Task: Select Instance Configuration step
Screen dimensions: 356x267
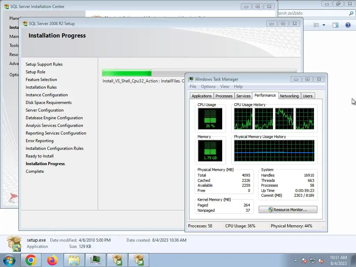Action: tap(47, 95)
